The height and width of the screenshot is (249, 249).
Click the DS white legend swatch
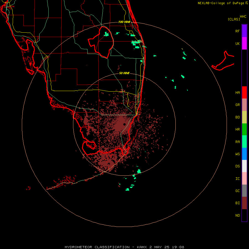(244, 166)
